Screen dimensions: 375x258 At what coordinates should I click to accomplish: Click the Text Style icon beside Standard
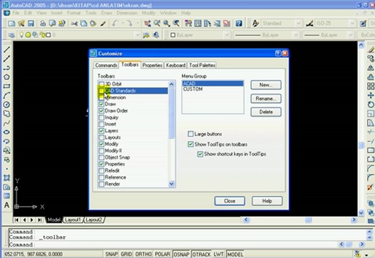(255, 23)
